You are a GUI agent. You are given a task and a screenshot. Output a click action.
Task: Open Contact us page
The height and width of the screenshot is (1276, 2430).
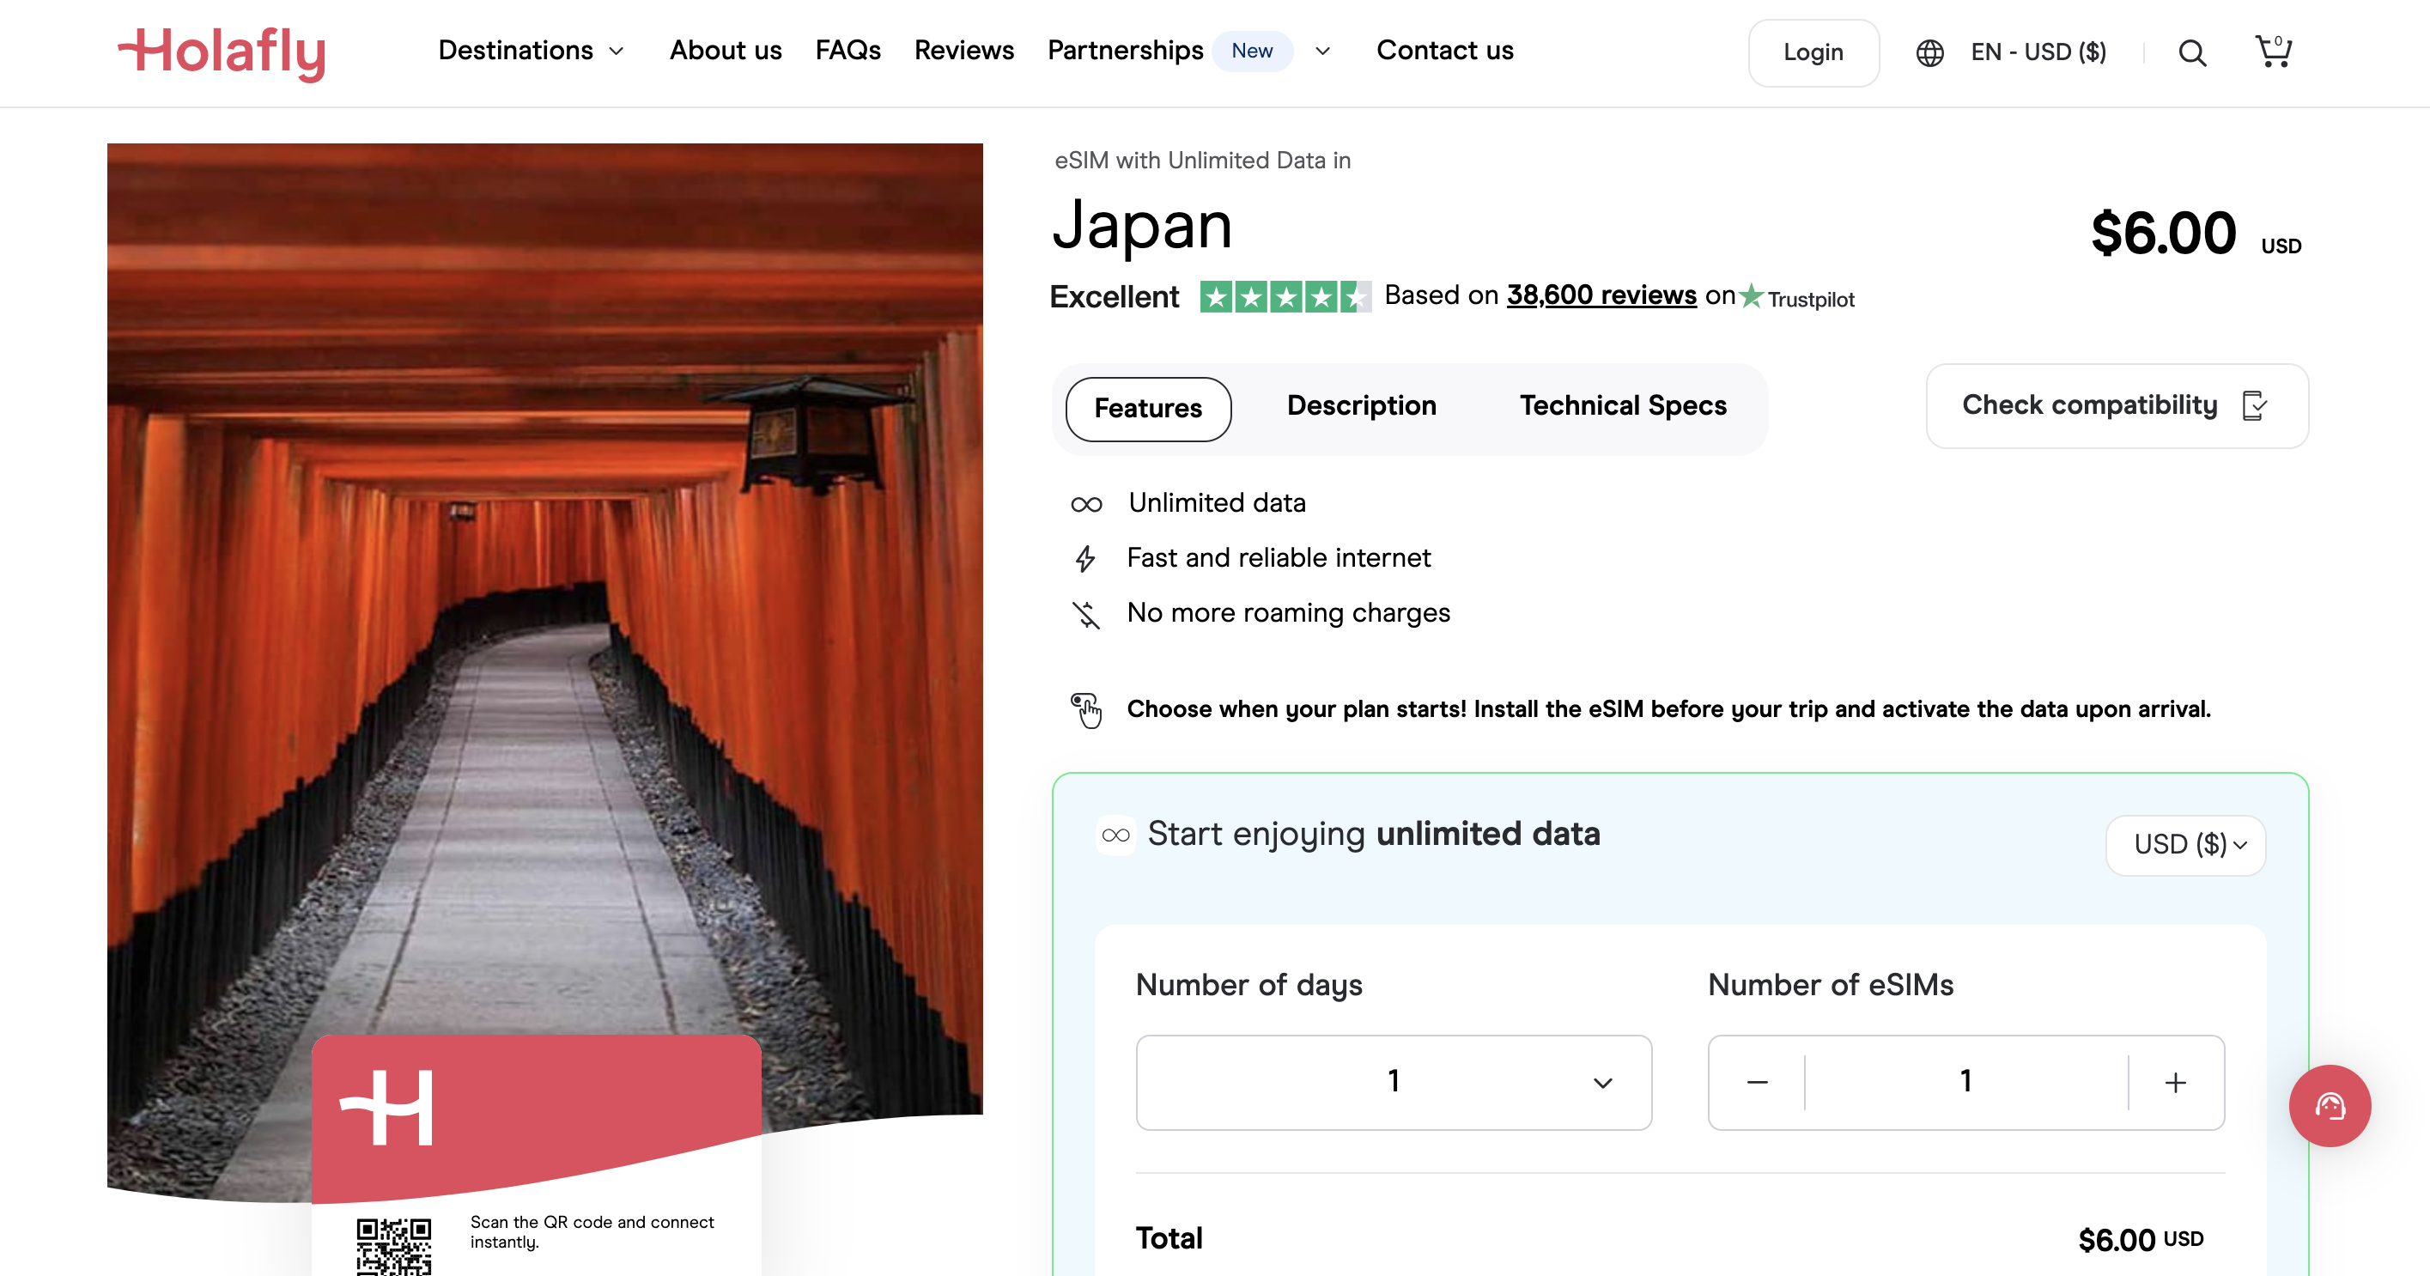(1444, 51)
